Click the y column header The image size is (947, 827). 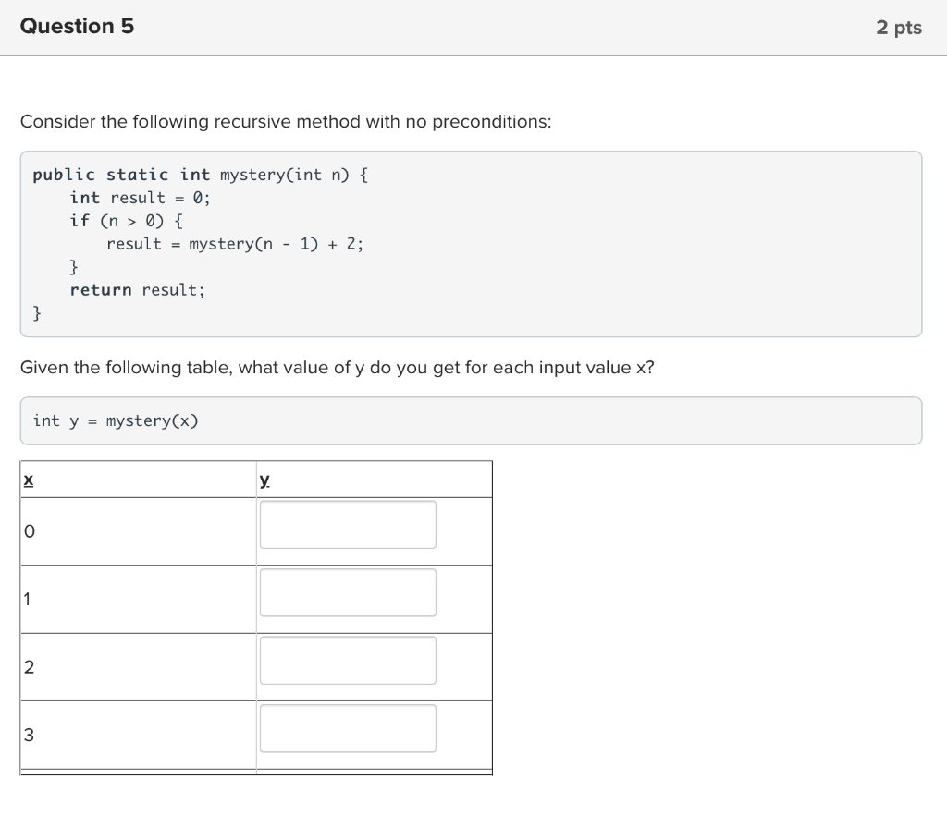click(265, 480)
